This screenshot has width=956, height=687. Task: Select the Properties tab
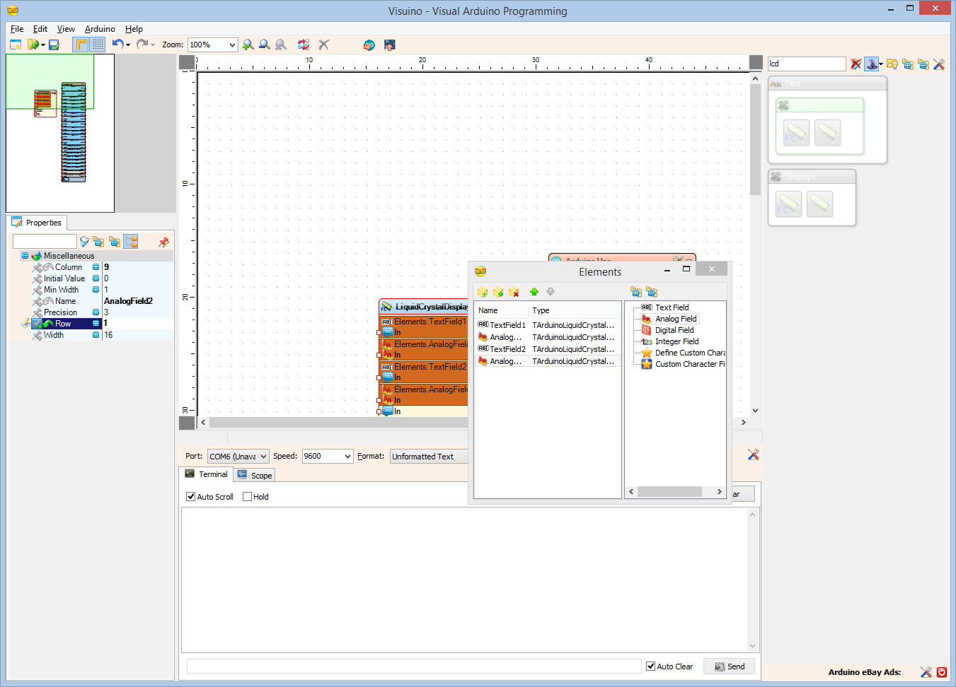tap(37, 223)
